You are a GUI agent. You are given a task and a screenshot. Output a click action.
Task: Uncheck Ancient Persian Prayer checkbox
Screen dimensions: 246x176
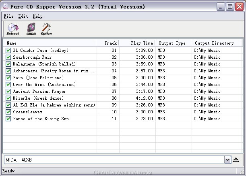tap(8, 91)
